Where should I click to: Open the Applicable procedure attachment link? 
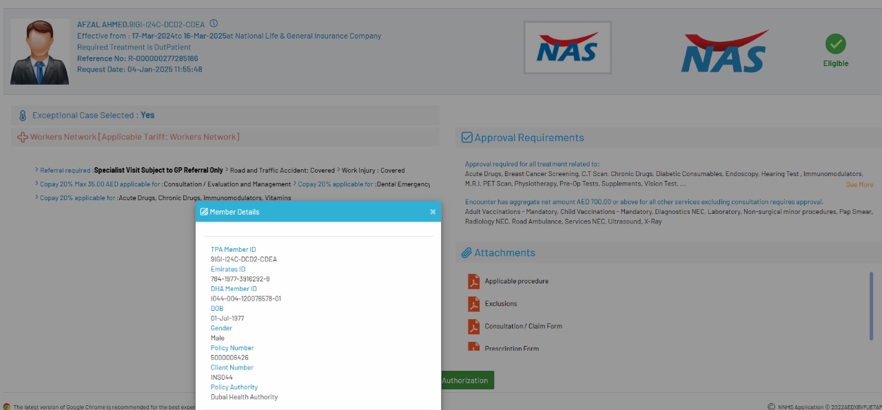[517, 281]
